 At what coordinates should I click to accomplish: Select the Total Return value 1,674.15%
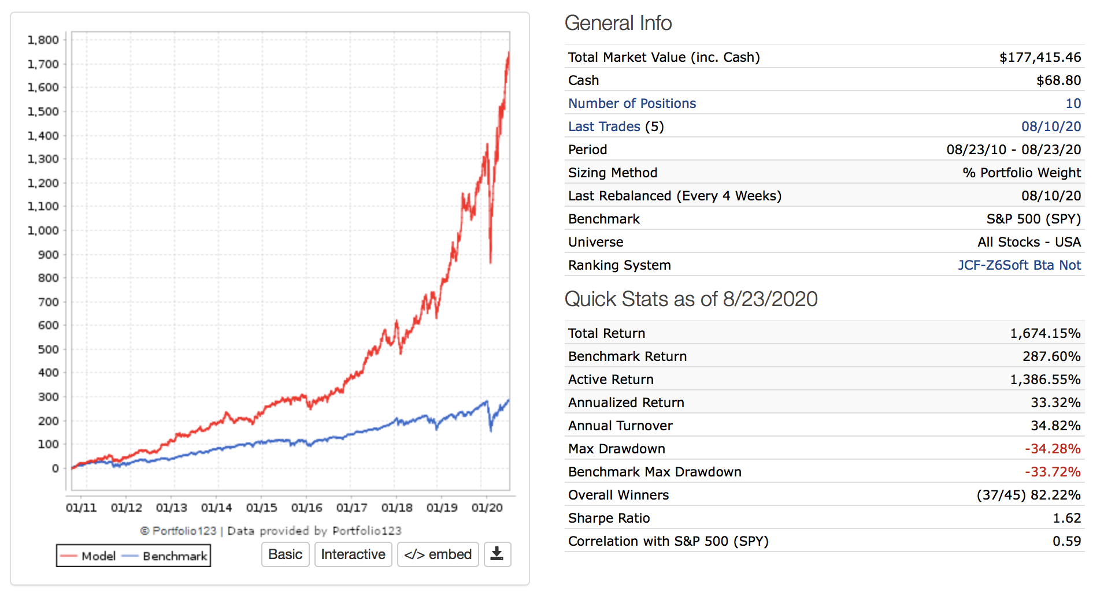[x=1045, y=333]
